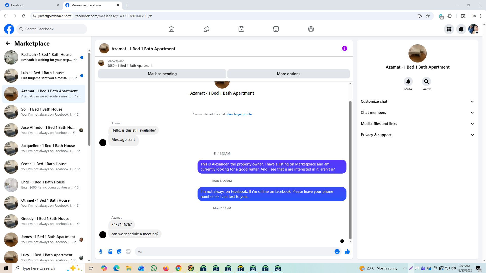Open conversation information purple icon

pyautogui.click(x=345, y=48)
